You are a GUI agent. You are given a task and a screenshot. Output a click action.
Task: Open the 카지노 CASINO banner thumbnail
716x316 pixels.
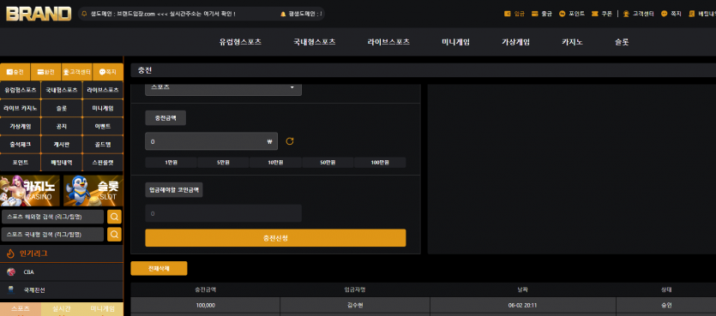click(x=30, y=191)
